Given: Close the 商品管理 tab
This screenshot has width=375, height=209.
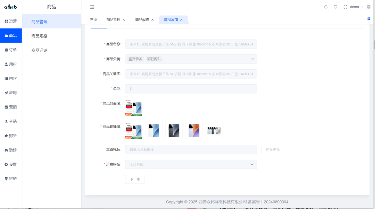Looking at the screenshot, I should [124, 20].
